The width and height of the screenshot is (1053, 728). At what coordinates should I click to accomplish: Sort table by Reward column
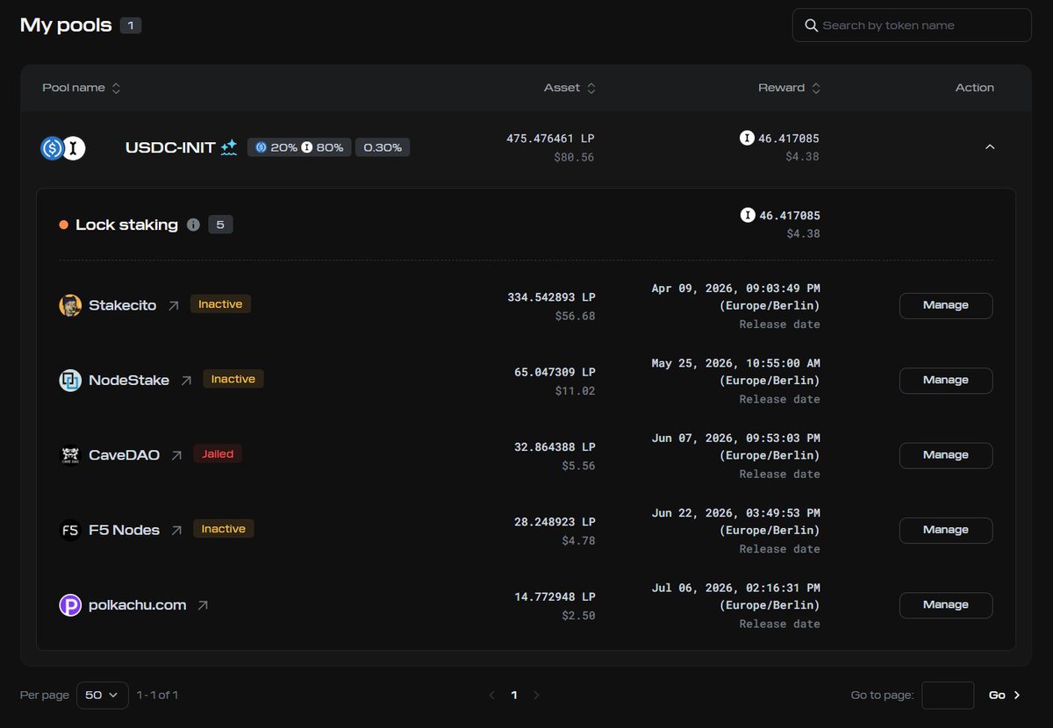[x=789, y=88]
